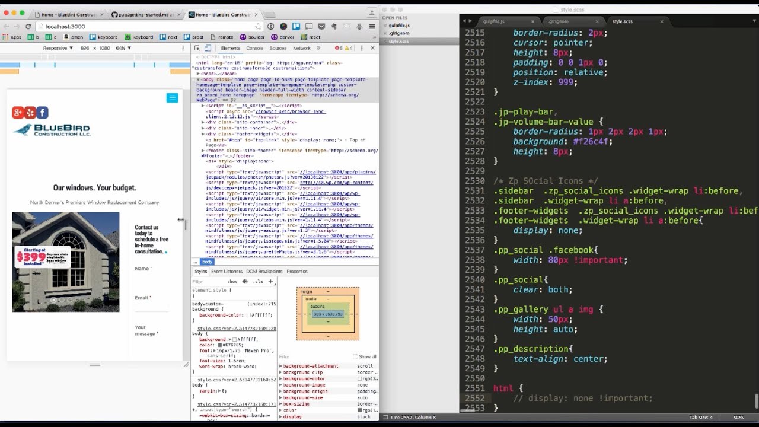Click the Styles filter input field

208,282
